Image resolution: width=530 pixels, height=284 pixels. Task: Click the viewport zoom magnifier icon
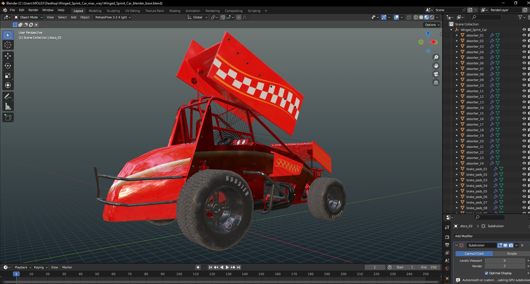[436, 57]
